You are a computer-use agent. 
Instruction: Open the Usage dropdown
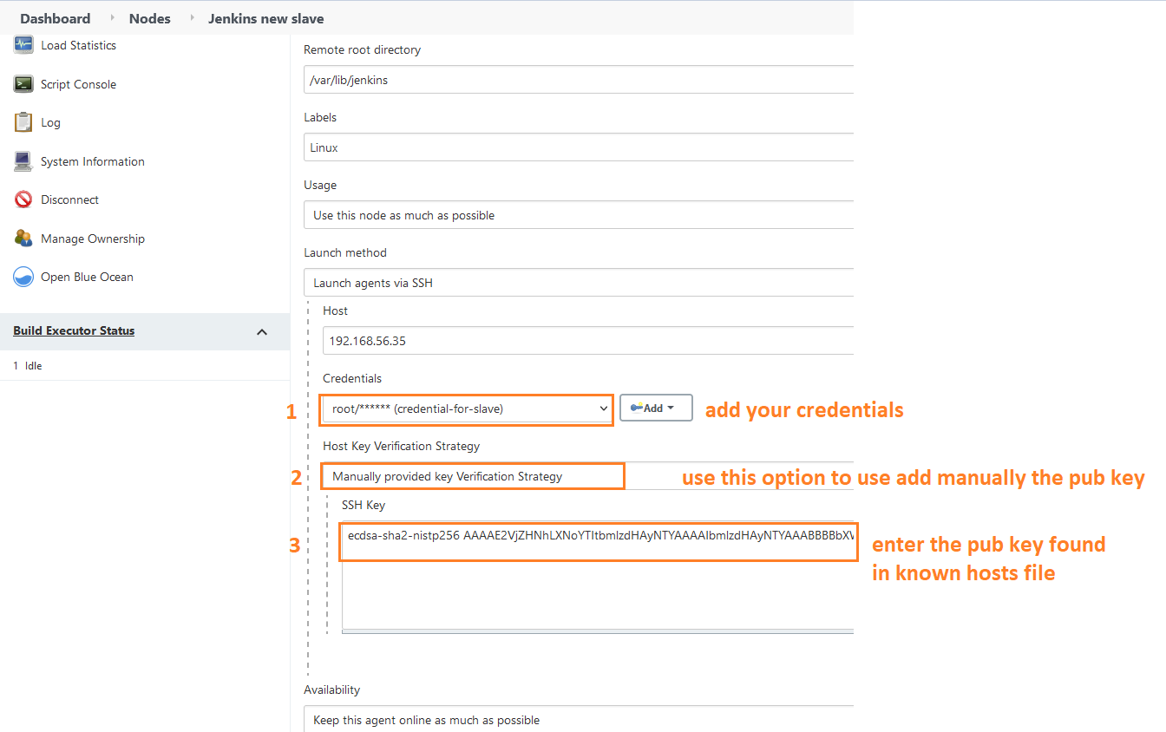click(x=579, y=215)
